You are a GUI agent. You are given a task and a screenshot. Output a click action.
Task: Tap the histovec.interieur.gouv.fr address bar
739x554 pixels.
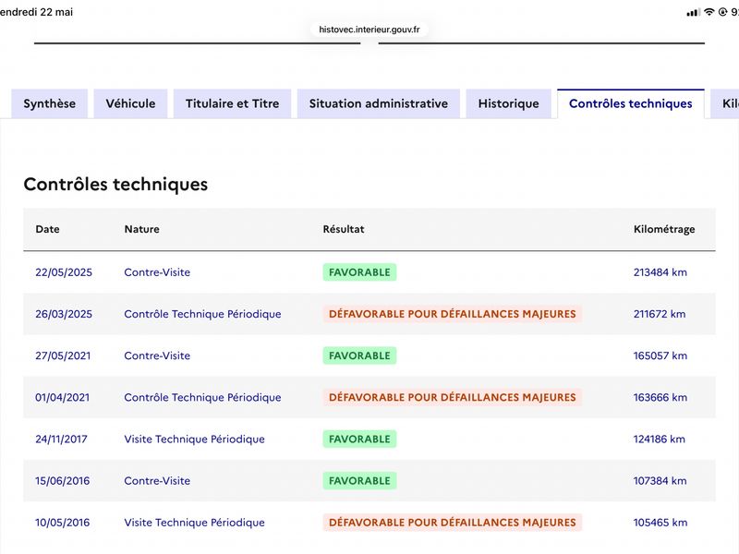click(369, 30)
